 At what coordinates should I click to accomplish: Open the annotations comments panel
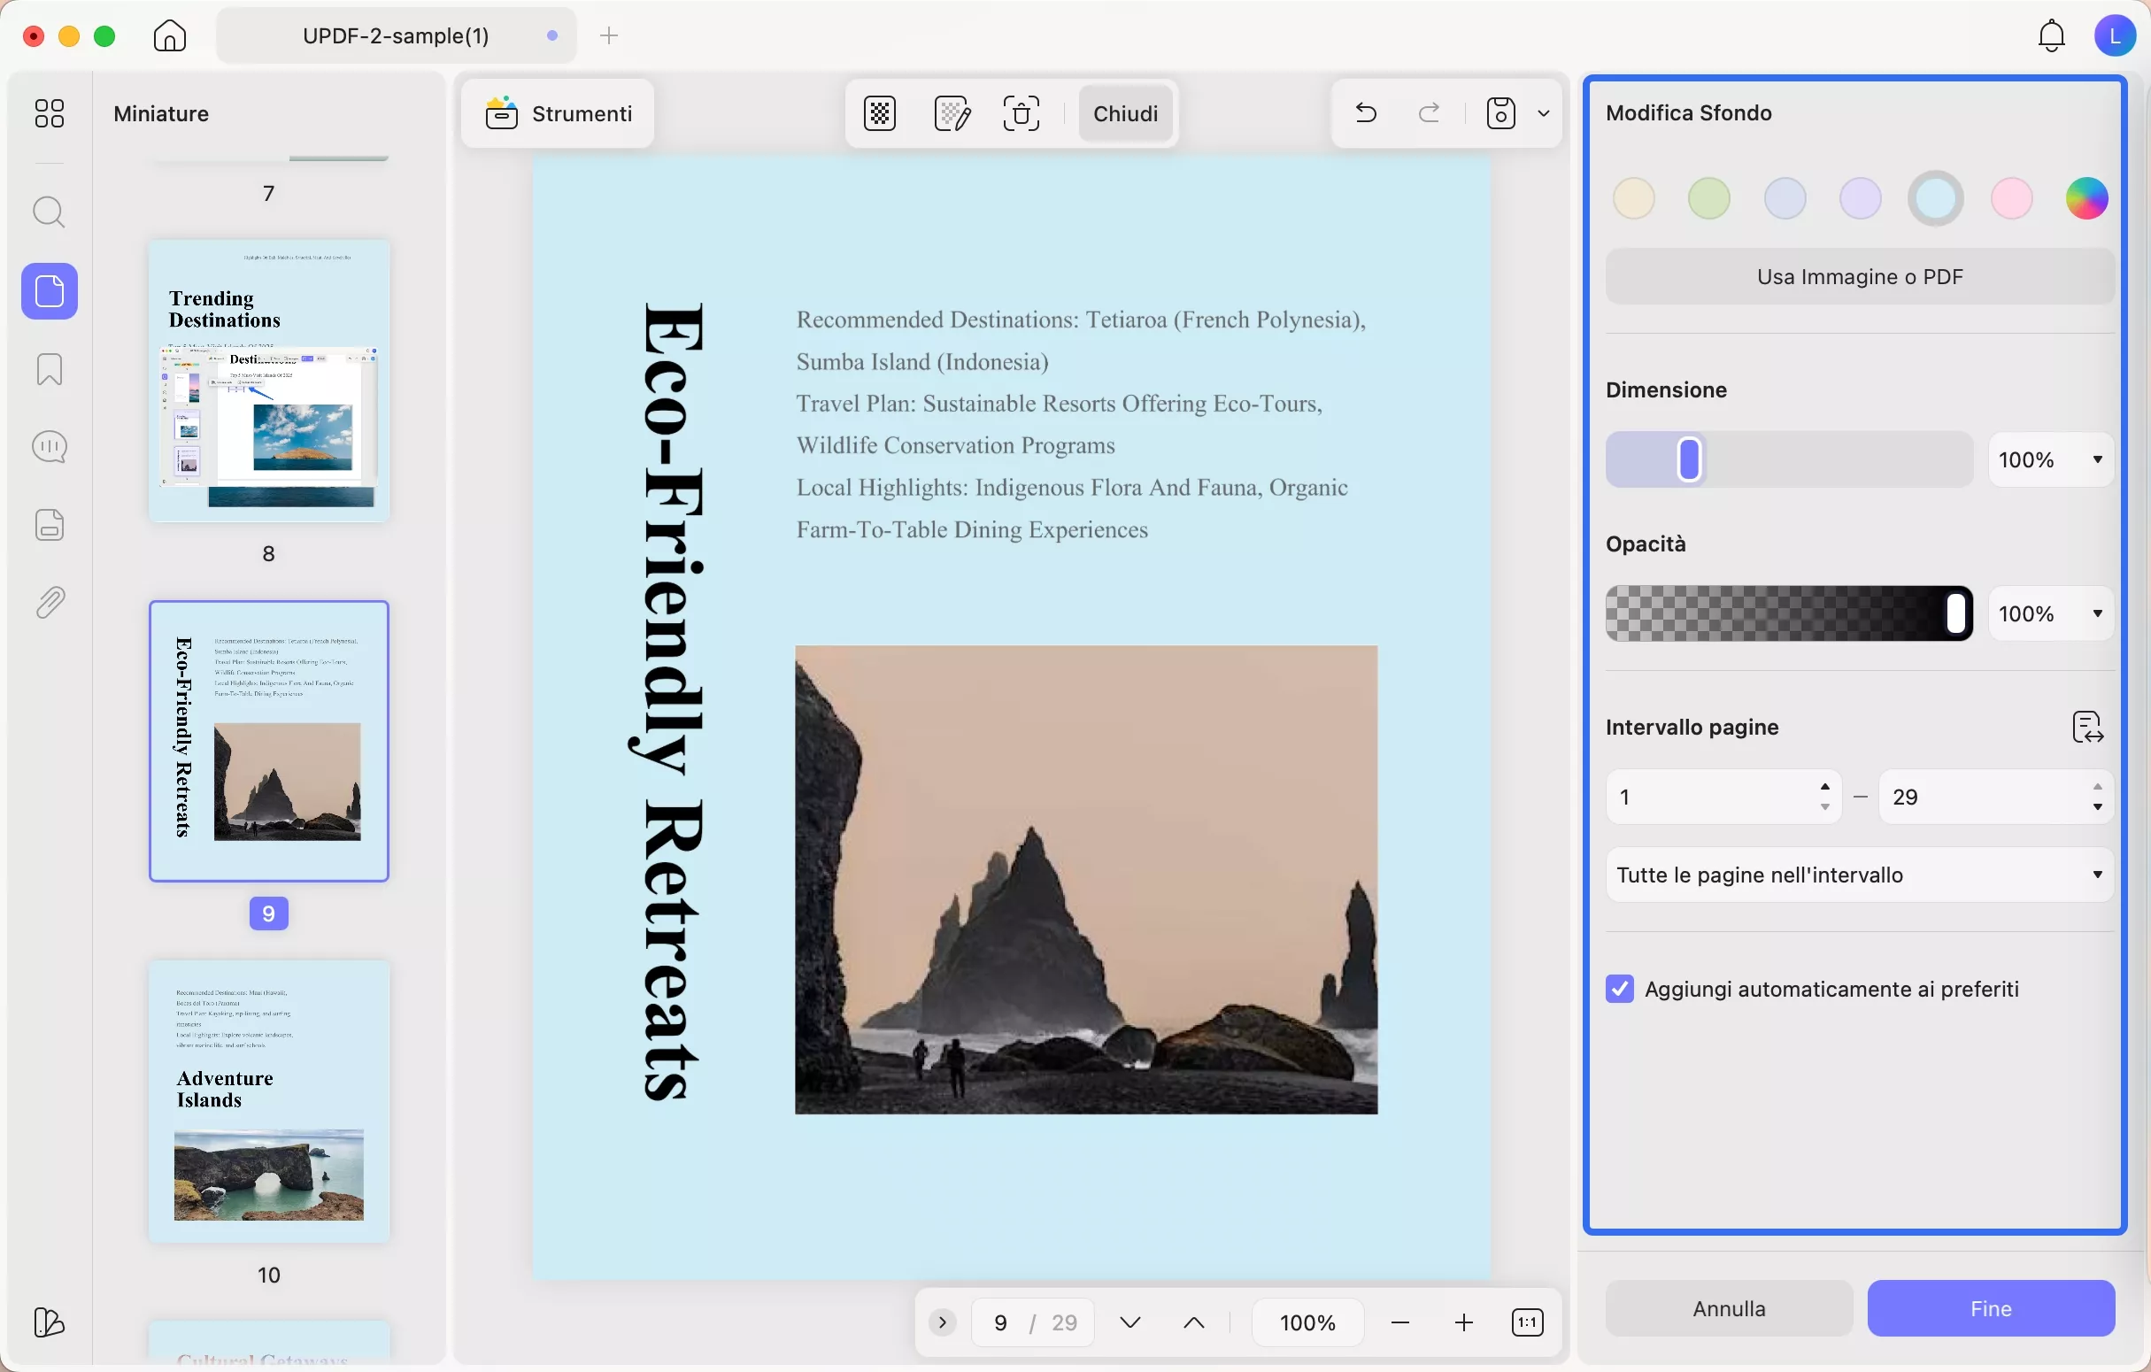[50, 447]
